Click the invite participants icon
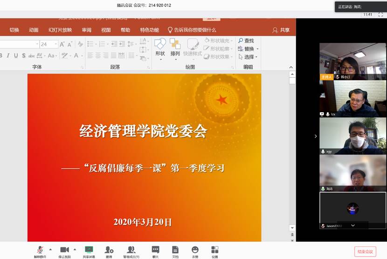The height and width of the screenshot is (259, 387). pyautogui.click(x=109, y=250)
